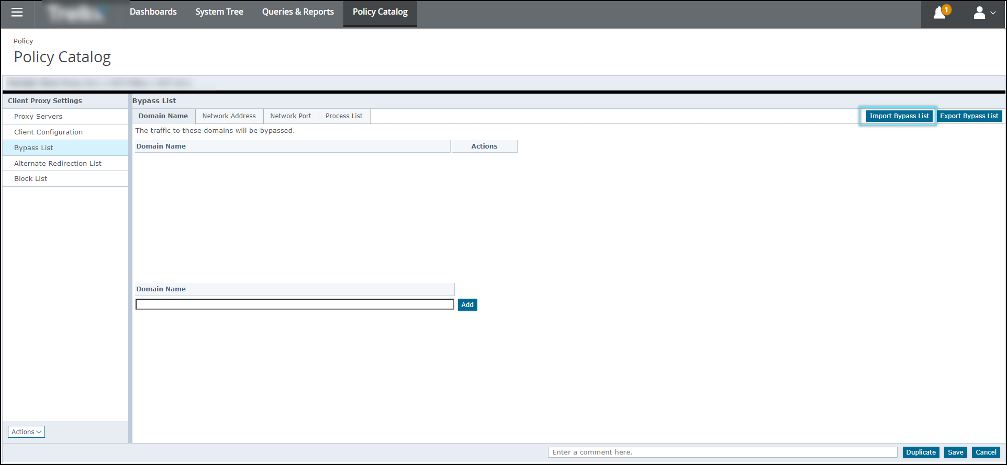Viewport: 1007px width, 465px height.
Task: Open the hamburger main menu
Action: pyautogui.click(x=17, y=13)
